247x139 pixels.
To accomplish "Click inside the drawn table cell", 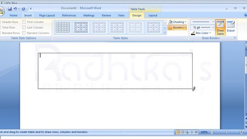I will tap(115, 71).
